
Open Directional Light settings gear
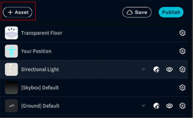(182, 69)
